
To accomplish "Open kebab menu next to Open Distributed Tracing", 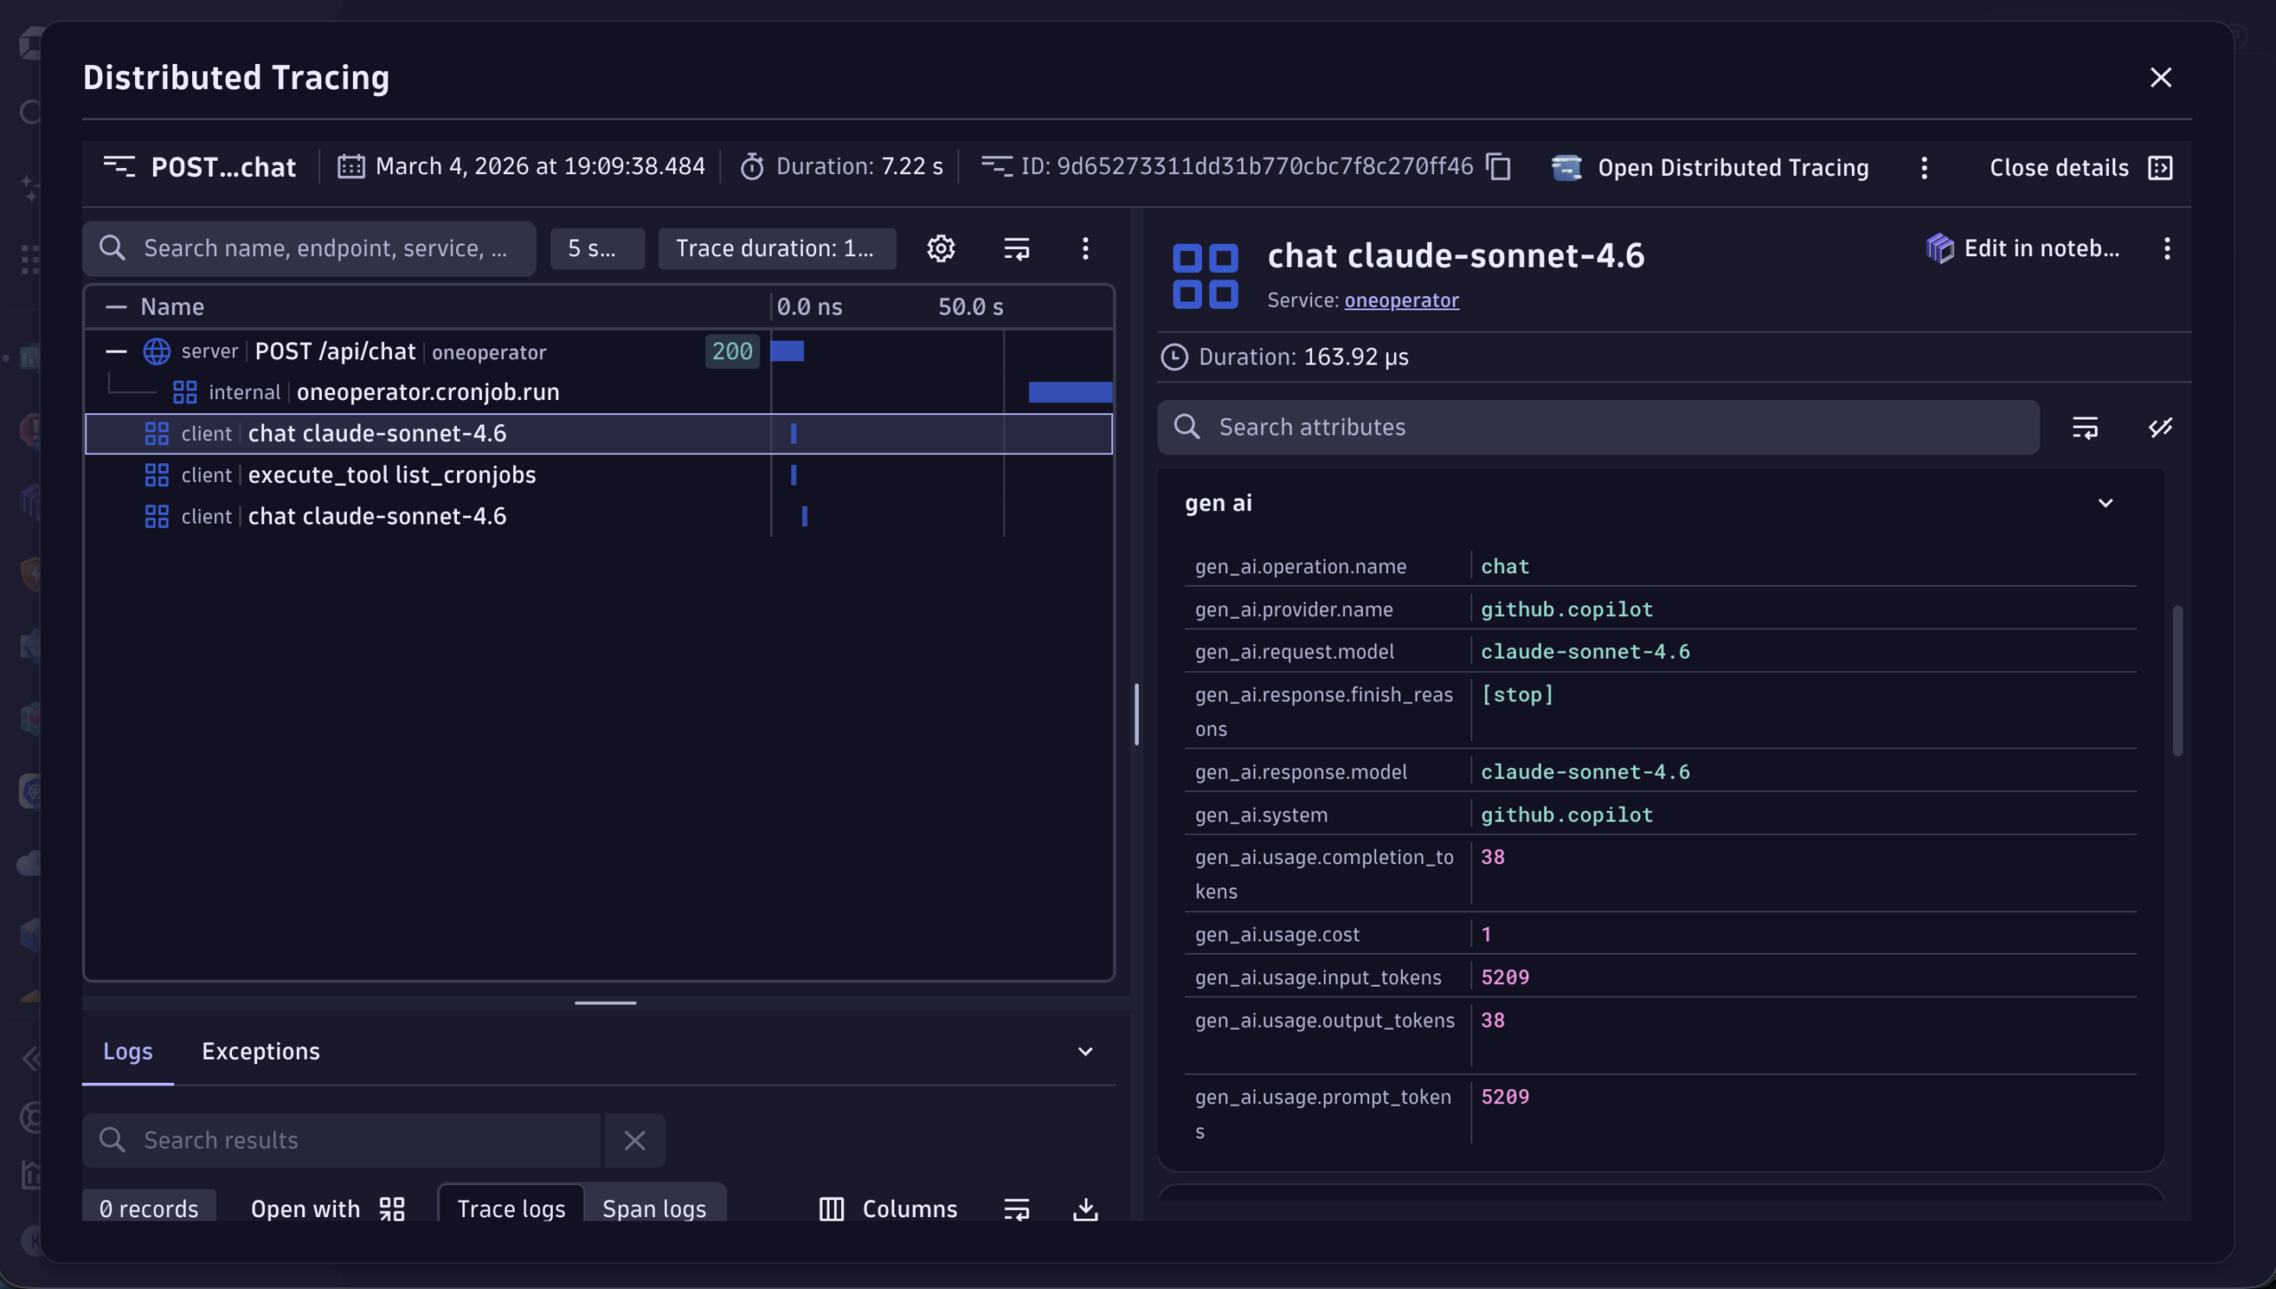I will point(1924,168).
